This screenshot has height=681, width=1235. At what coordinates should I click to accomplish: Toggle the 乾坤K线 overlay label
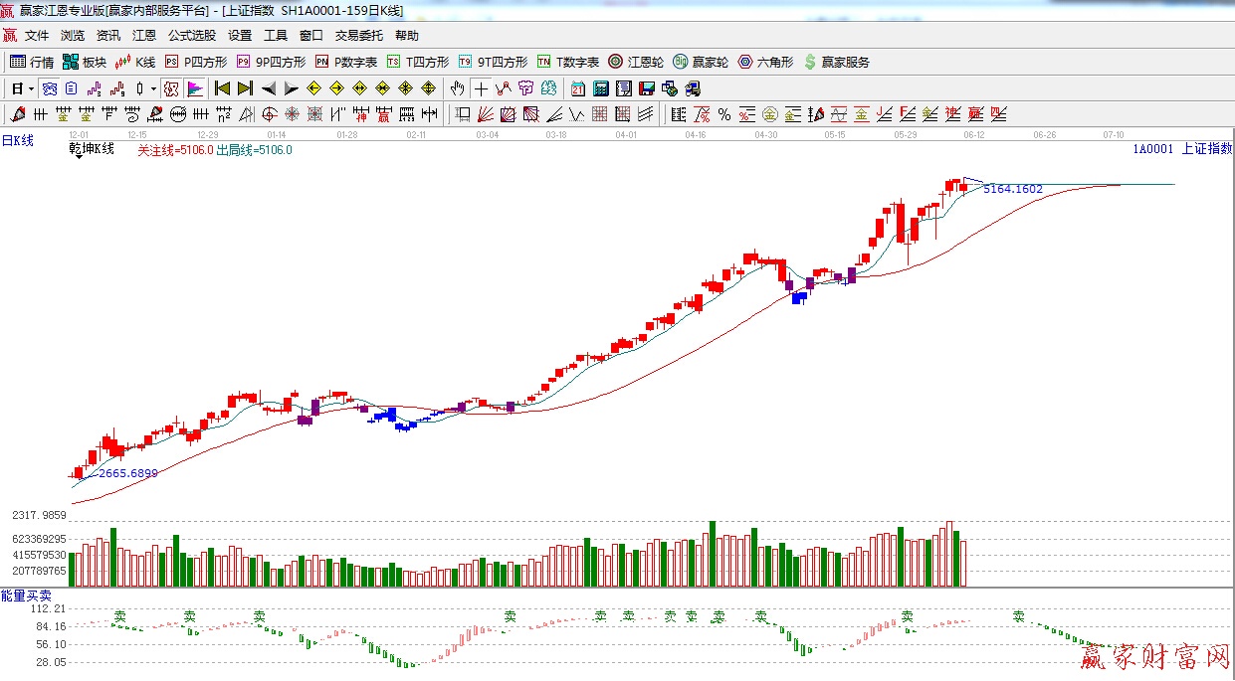click(x=92, y=149)
